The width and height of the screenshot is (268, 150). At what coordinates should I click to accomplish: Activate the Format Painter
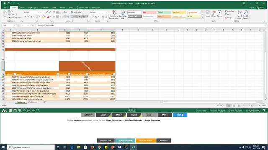point(15,17)
